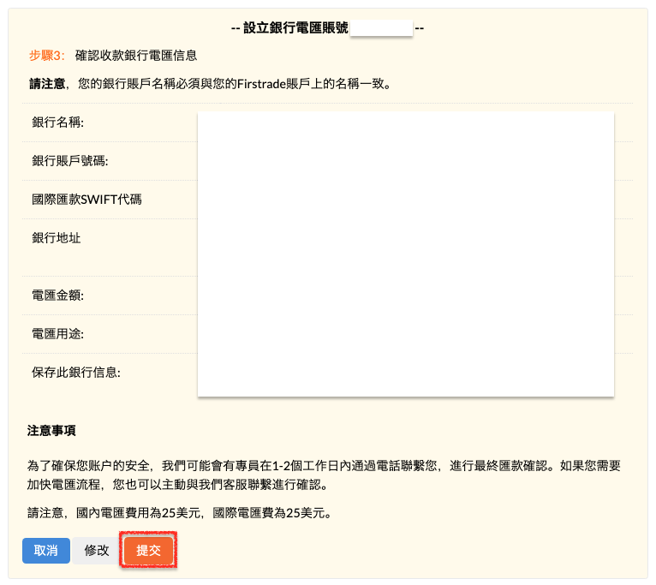Click the account security confirmation paragraph
656x585 pixels.
[x=324, y=475]
